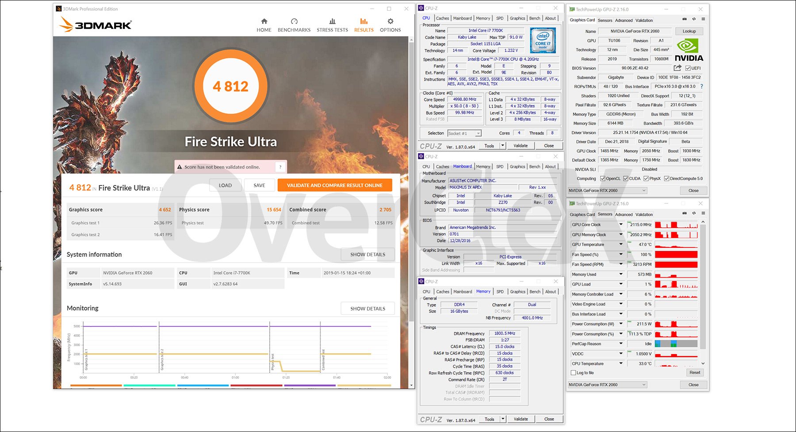Viewport: 796px width, 432px height.
Task: Enable the Log to file checkbox
Action: point(574,373)
